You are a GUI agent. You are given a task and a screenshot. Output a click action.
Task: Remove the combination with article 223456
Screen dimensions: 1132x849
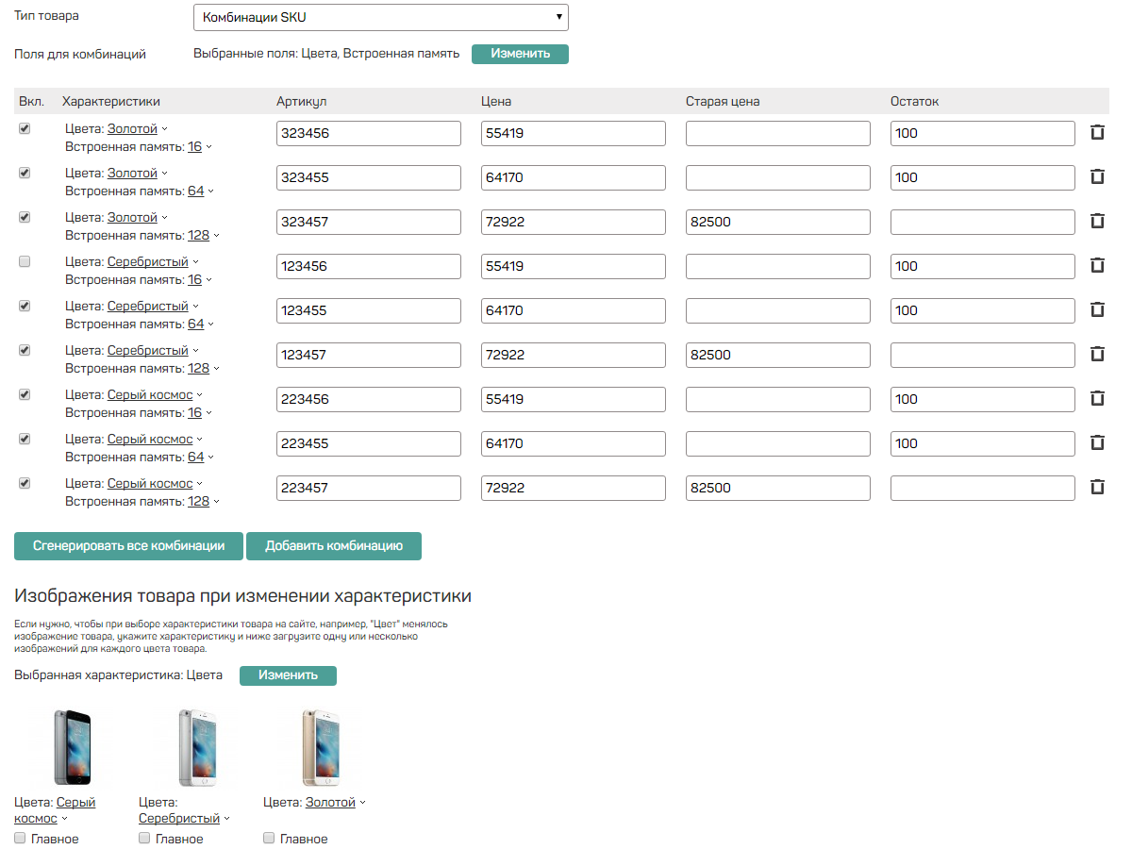1097,399
